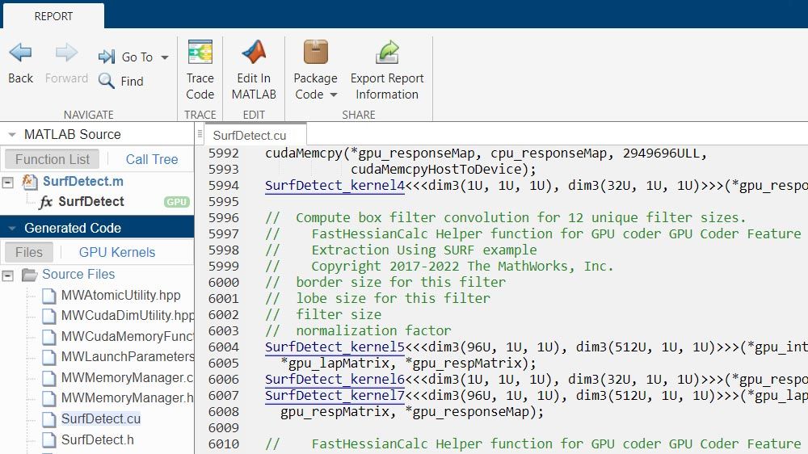Switch to the GPU Kernels view

(x=116, y=252)
